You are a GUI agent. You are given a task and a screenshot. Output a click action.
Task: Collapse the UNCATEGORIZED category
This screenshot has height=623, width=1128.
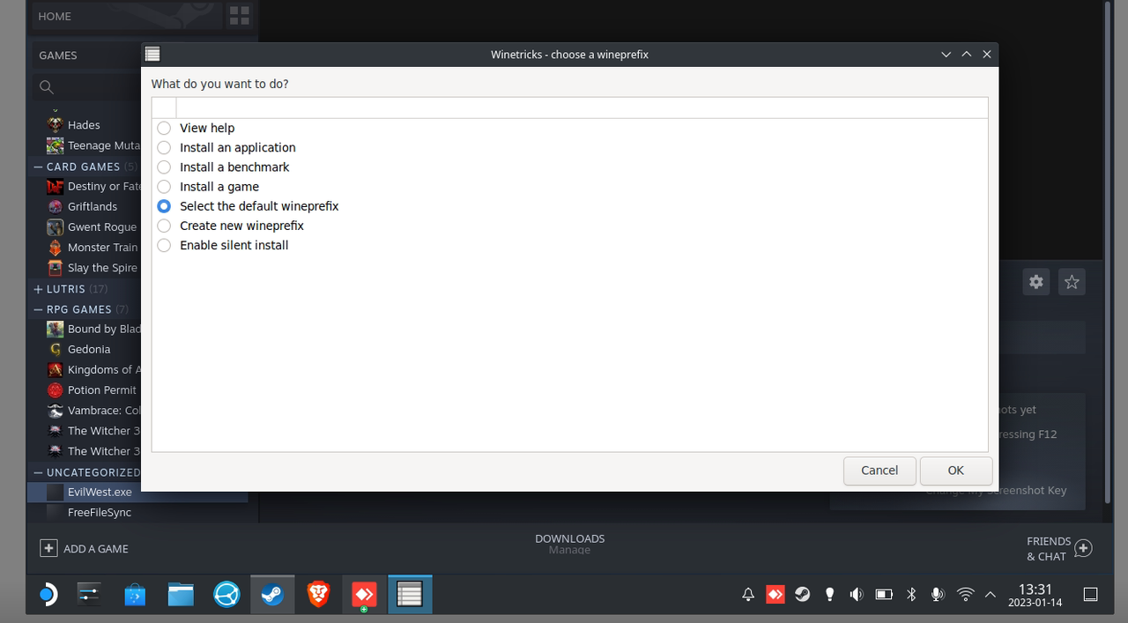coord(39,472)
